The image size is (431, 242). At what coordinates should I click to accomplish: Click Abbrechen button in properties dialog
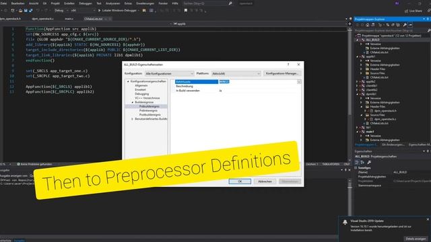click(x=265, y=182)
